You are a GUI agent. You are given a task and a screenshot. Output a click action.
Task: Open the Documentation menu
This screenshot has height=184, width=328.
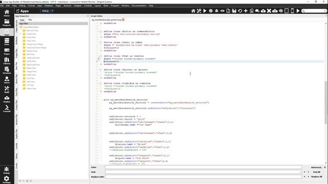point(139,6)
